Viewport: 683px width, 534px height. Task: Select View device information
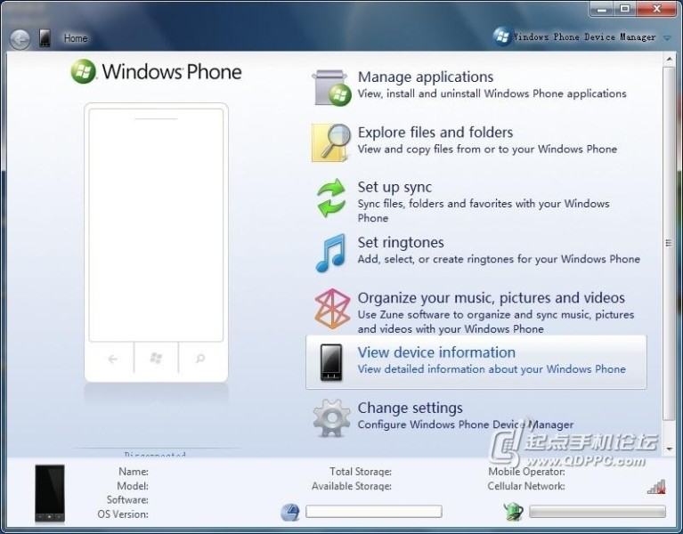(436, 352)
